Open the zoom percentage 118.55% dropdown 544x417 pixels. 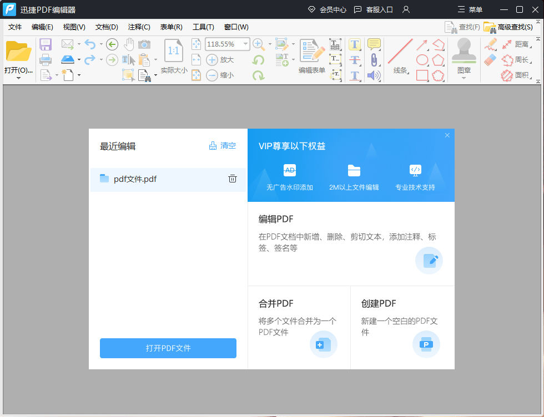coord(245,44)
